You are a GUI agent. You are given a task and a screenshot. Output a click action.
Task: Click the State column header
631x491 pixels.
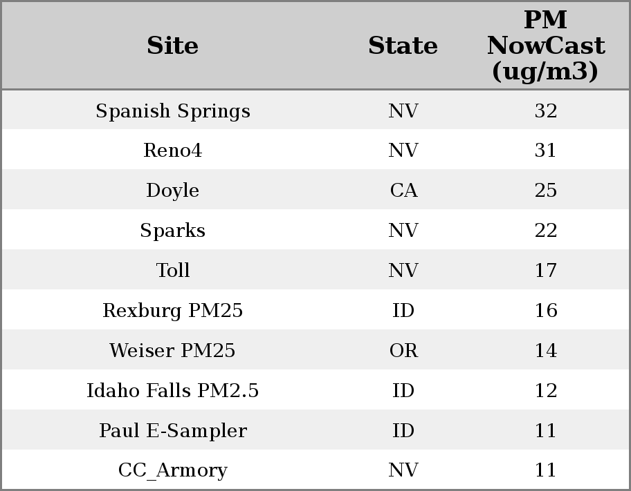[x=403, y=46]
